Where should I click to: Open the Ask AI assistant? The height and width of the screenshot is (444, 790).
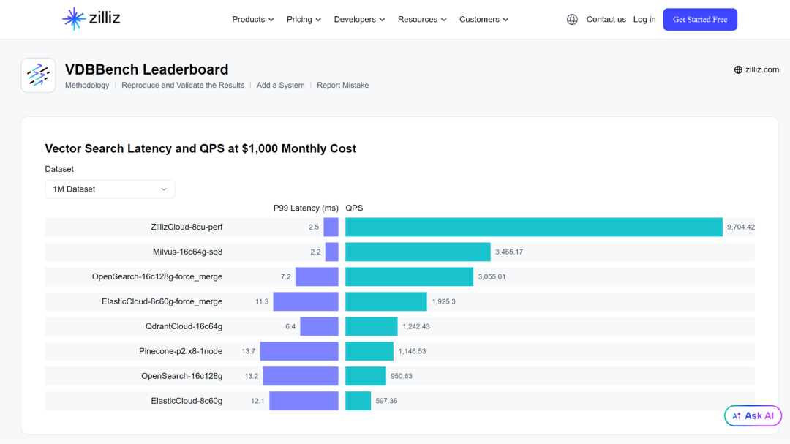tap(753, 415)
